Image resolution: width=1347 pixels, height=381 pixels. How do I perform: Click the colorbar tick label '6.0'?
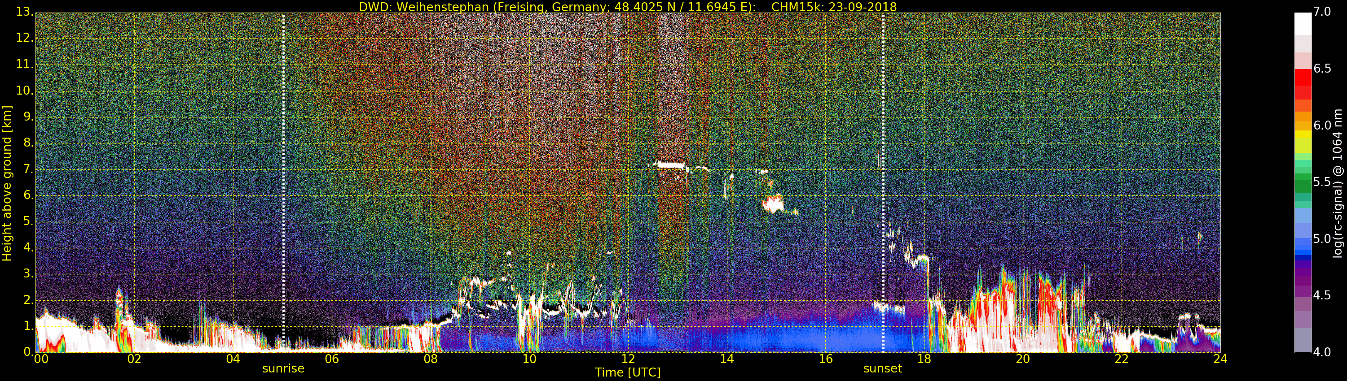coord(1322,125)
